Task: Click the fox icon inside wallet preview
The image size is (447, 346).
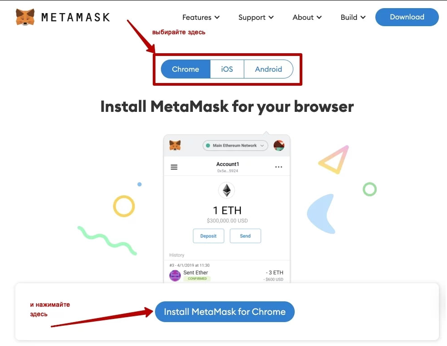Action: [175, 145]
